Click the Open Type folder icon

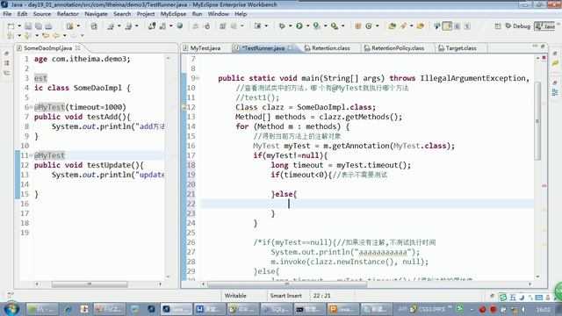click(x=393, y=26)
